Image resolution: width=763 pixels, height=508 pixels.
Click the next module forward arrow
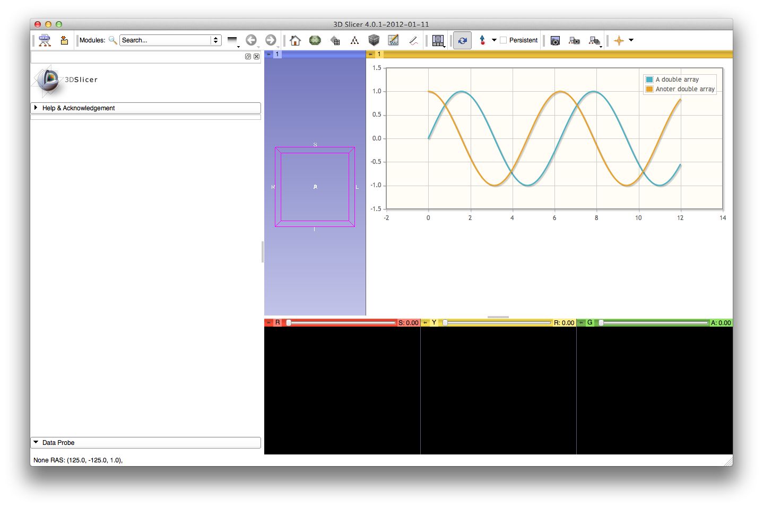[x=271, y=40]
